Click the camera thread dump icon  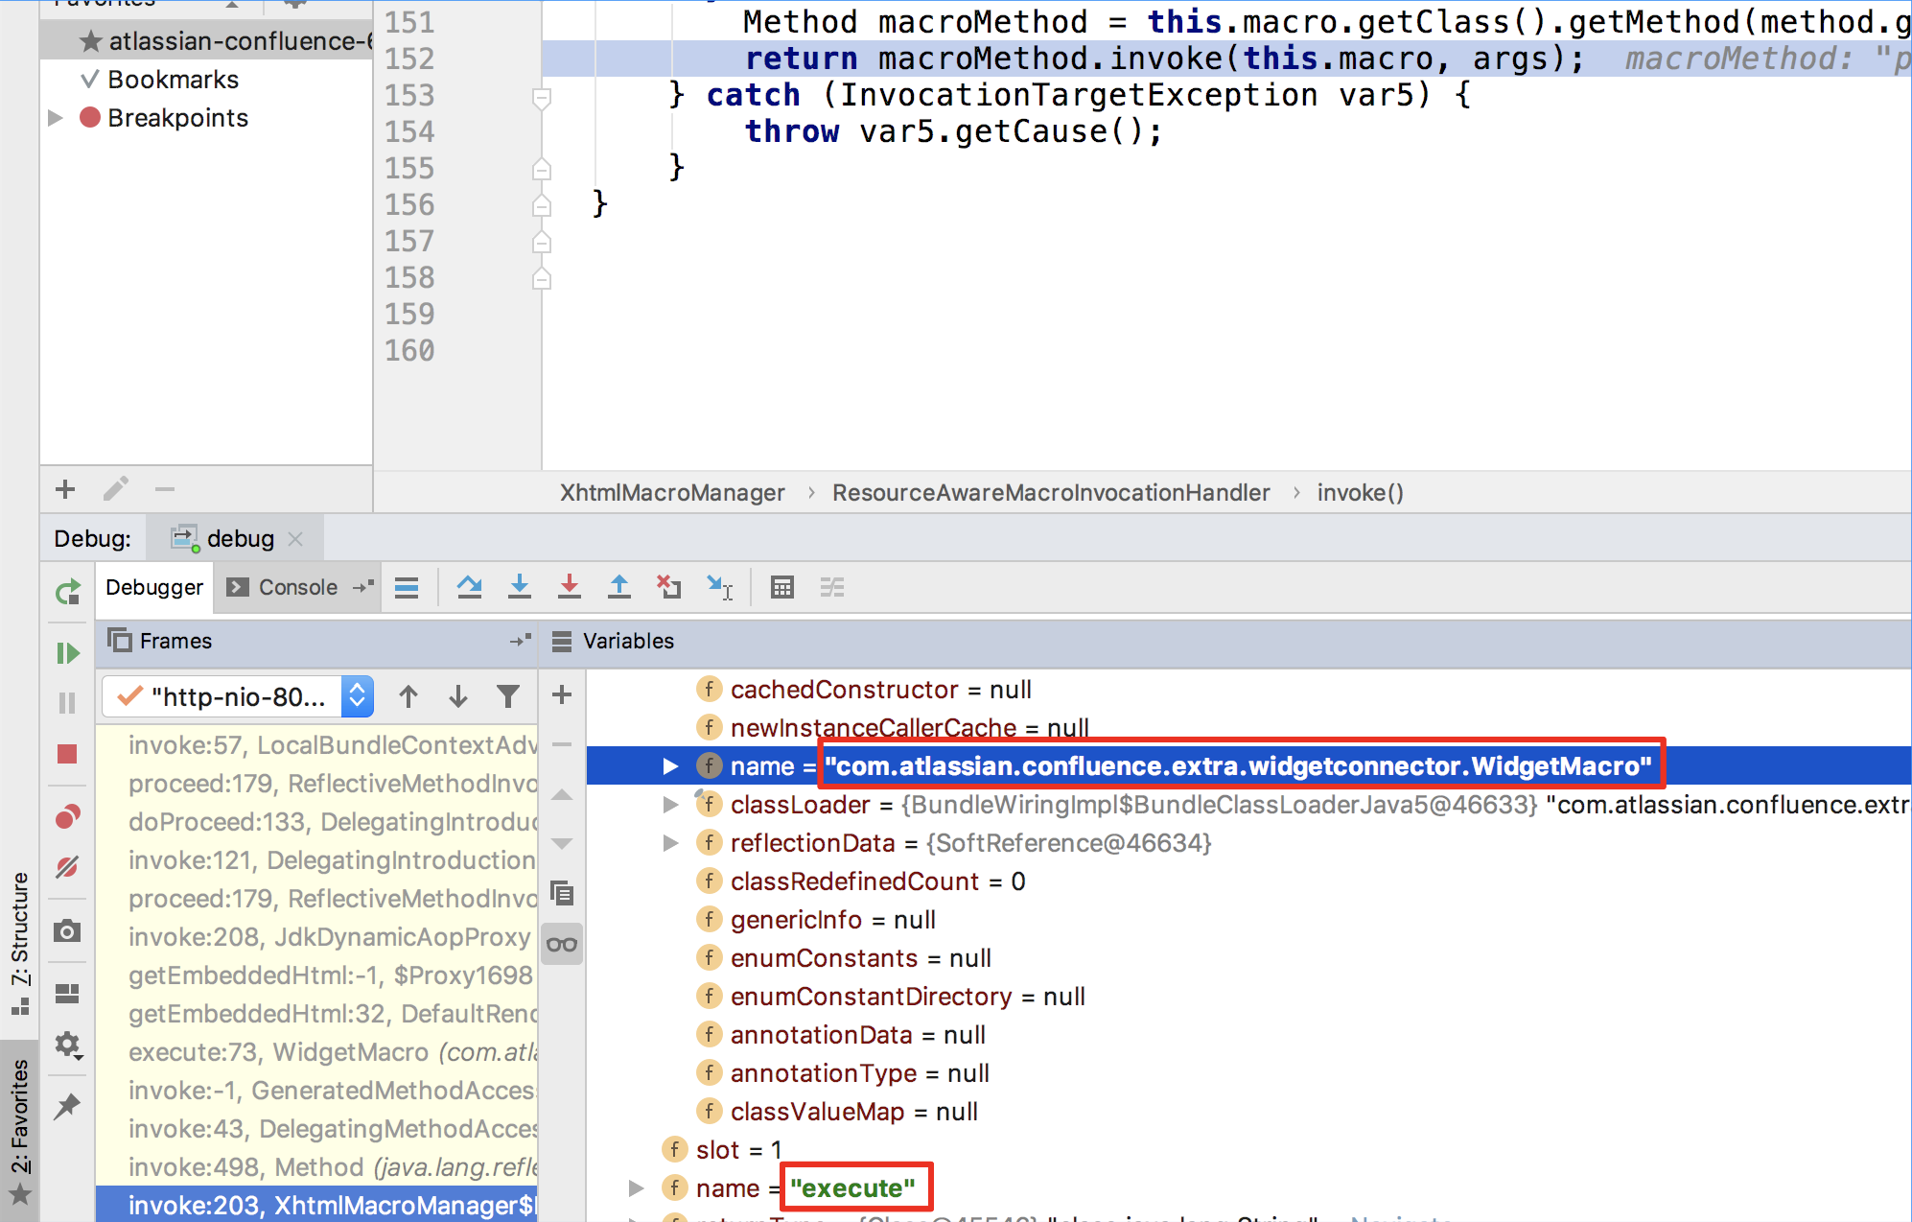(67, 930)
